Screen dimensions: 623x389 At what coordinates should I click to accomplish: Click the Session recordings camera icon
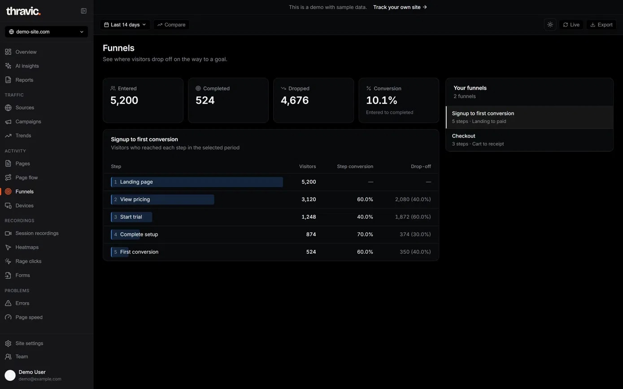click(x=8, y=233)
